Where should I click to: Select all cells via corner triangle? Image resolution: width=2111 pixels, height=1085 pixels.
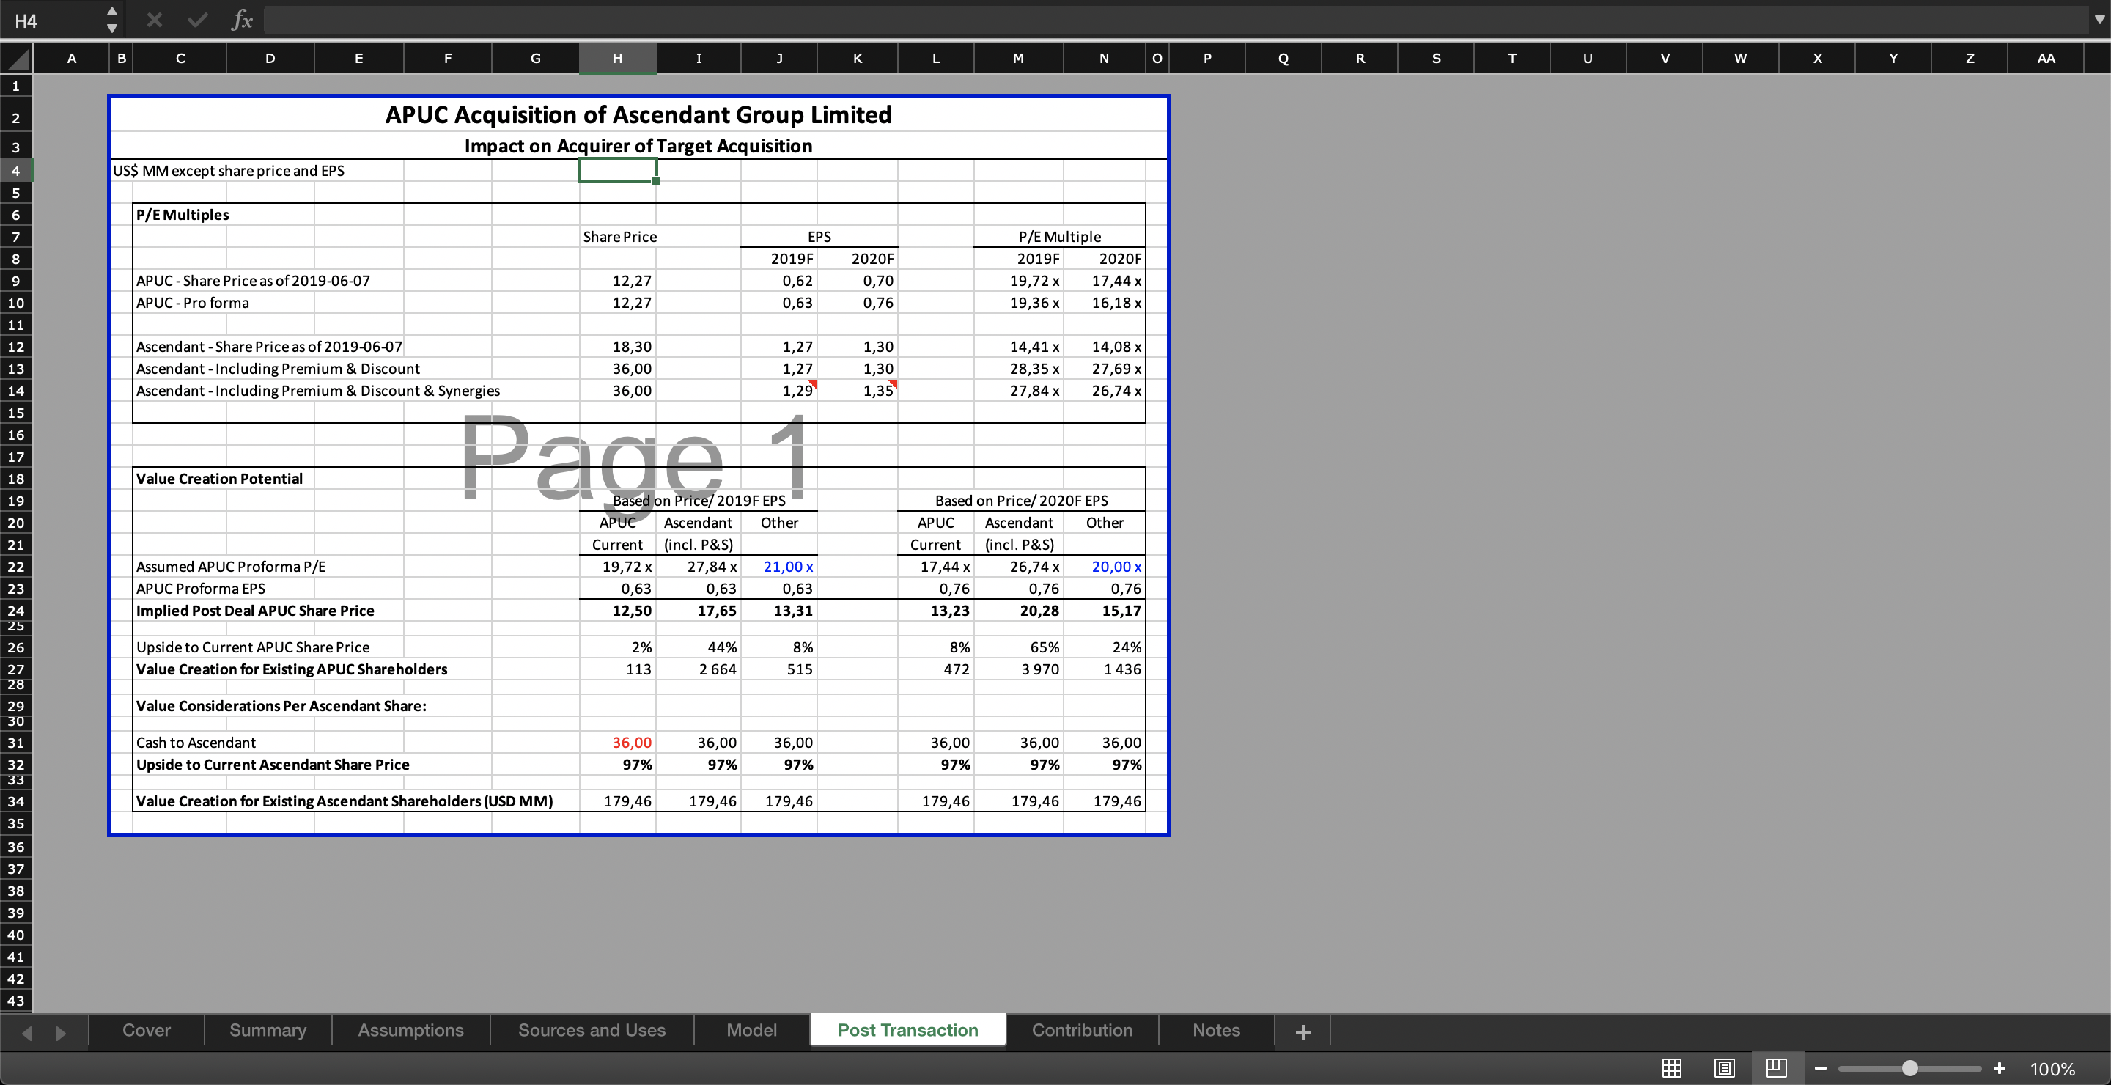[17, 59]
